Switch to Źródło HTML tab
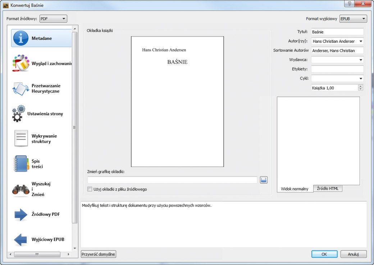374x265 pixels. coord(328,188)
